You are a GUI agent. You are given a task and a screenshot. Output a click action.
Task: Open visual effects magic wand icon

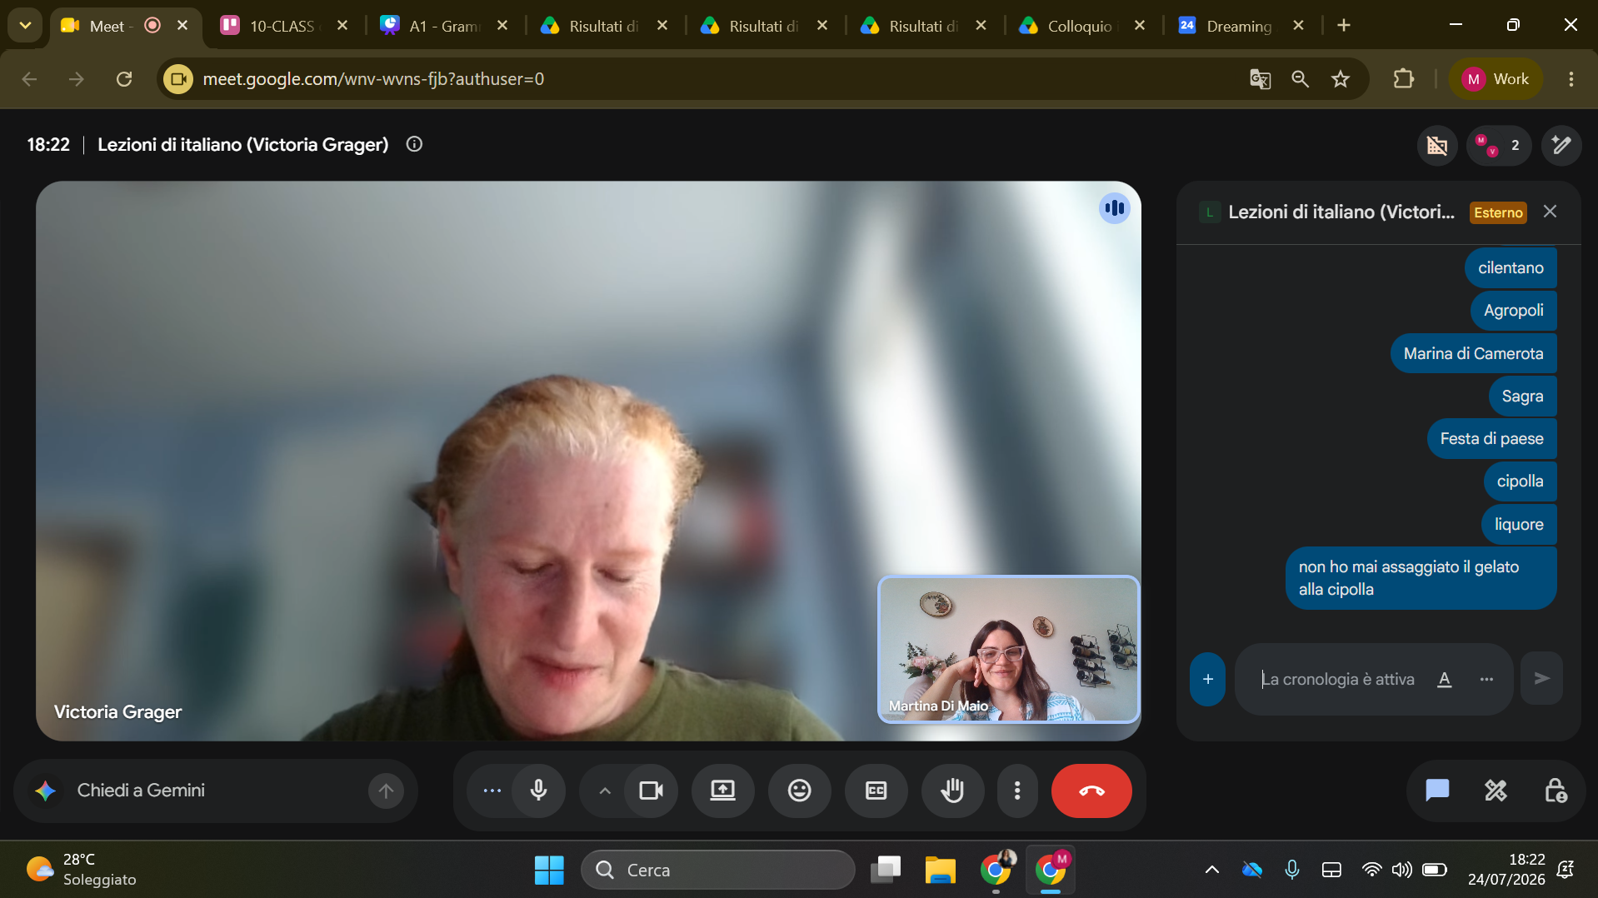click(x=1561, y=146)
